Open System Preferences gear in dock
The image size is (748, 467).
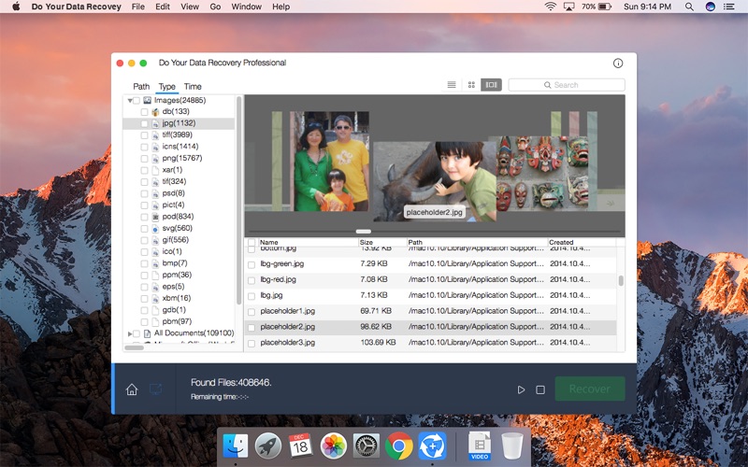click(366, 446)
